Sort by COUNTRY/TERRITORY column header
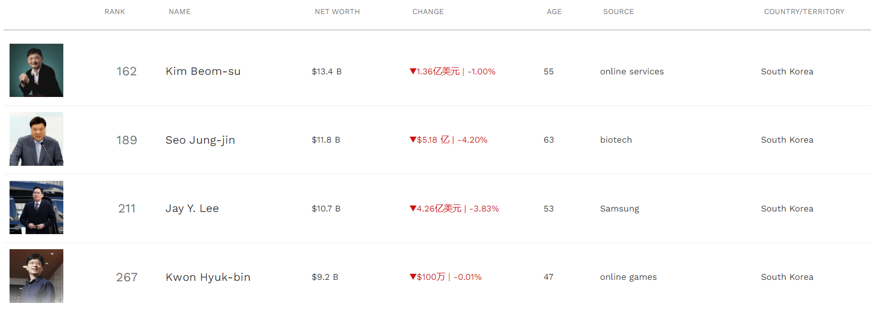 804,12
